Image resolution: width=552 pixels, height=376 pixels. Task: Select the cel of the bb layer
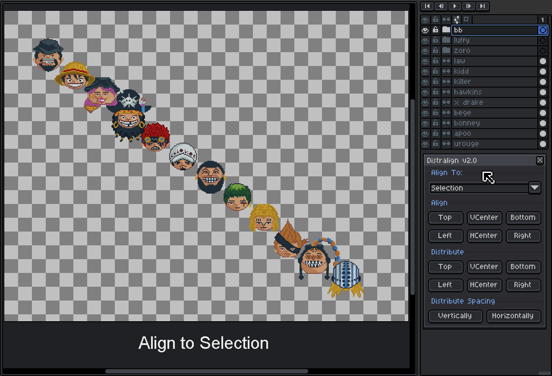coord(543,30)
